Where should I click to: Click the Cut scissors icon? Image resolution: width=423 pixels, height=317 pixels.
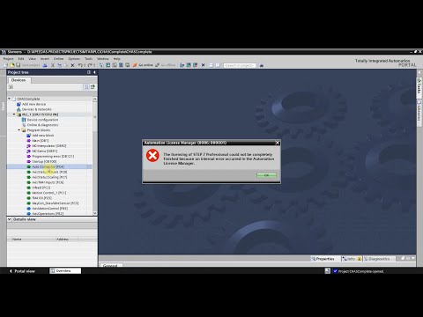(x=53, y=65)
